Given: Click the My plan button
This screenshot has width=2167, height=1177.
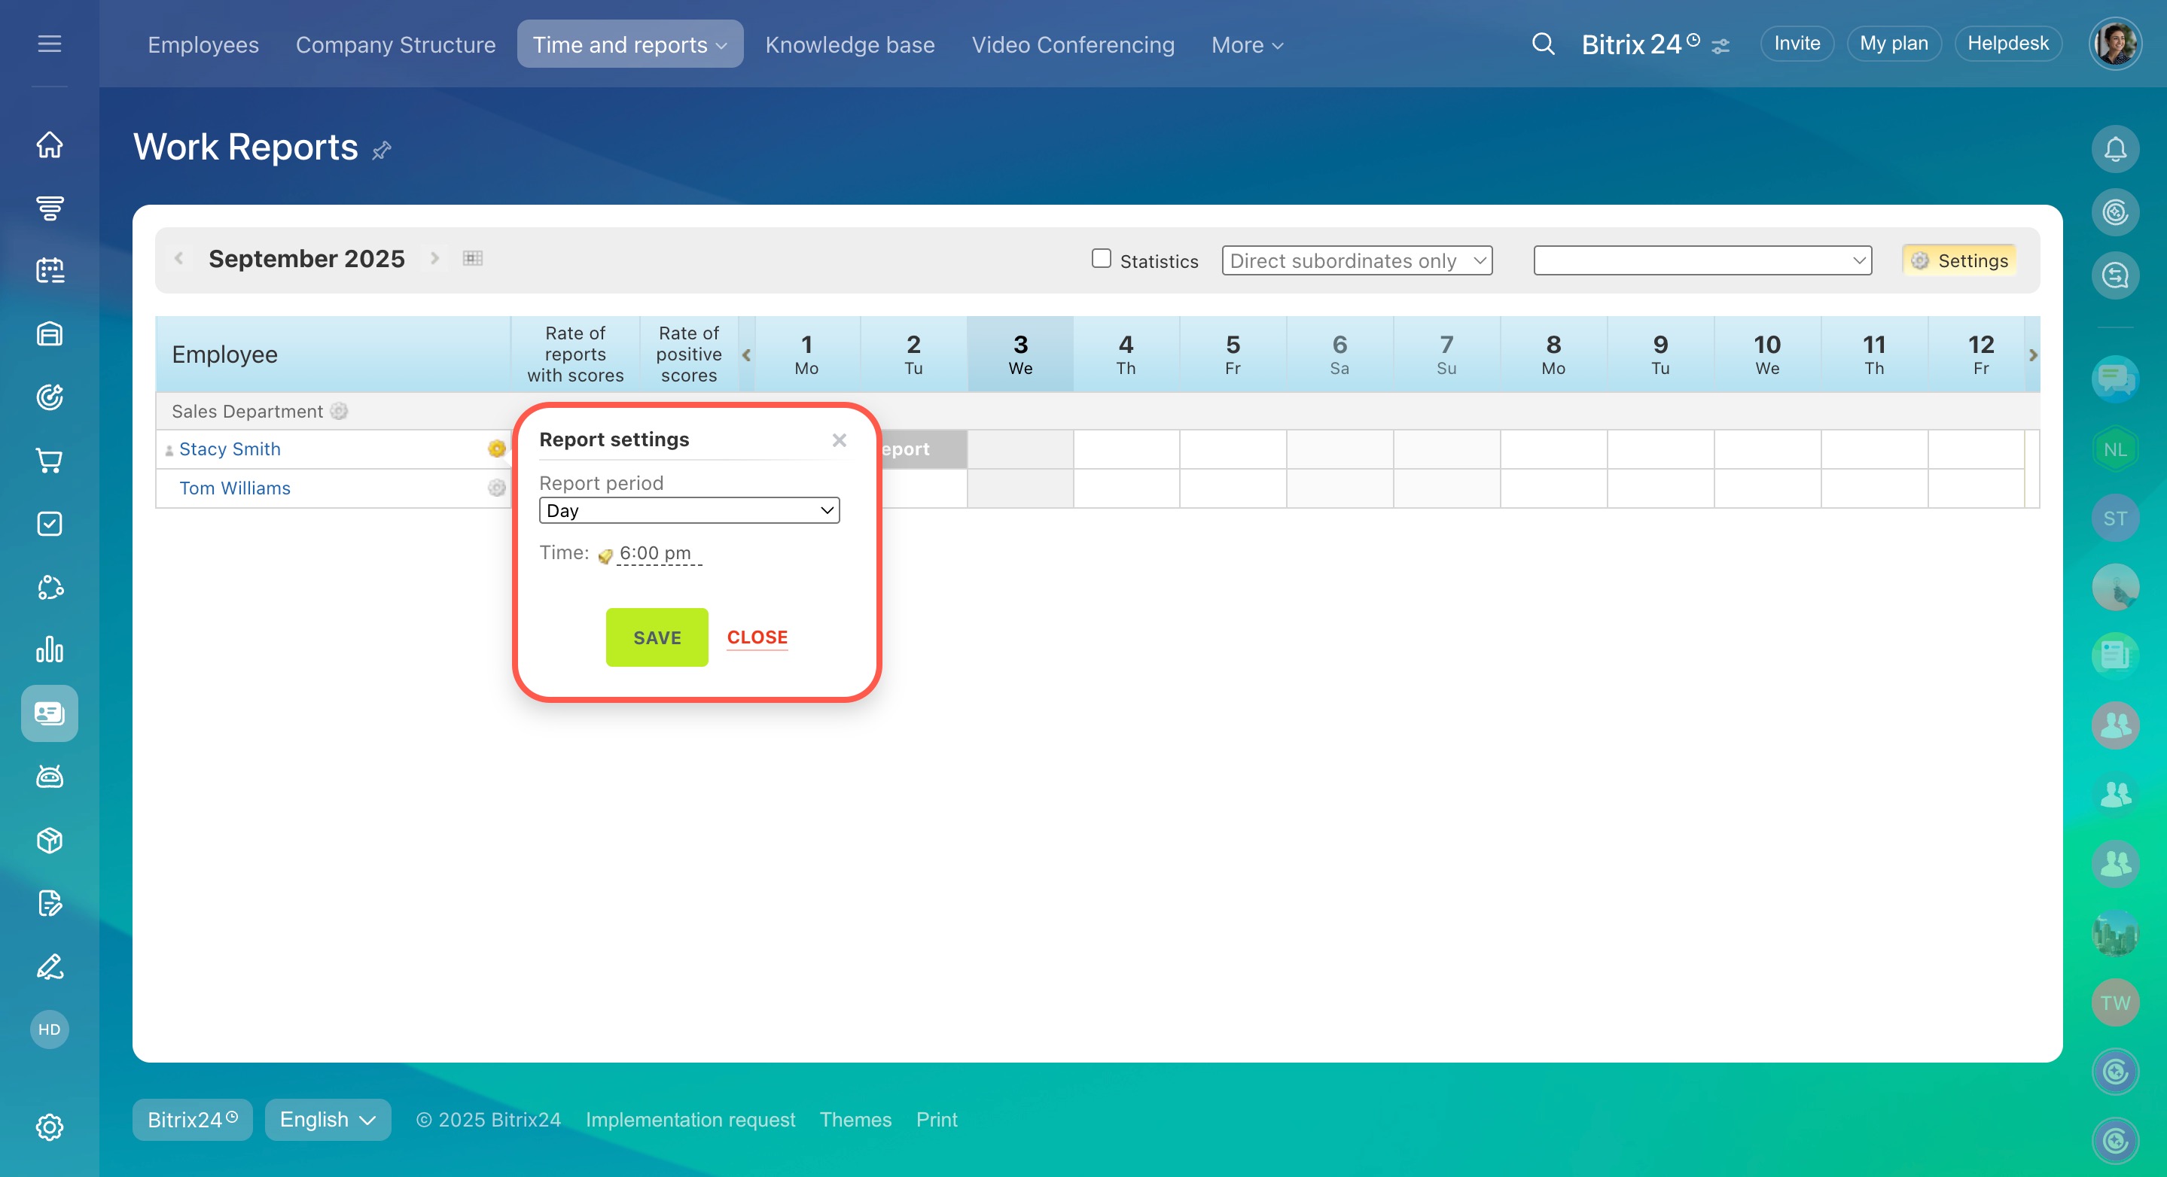Looking at the screenshot, I should (1894, 44).
